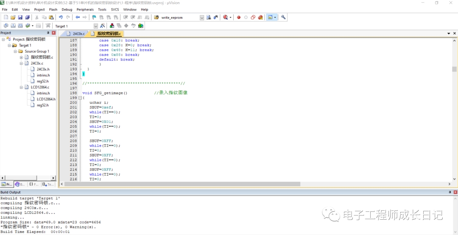The image size is (458, 235).
Task: Click the Open File folder icon
Action: click(13, 17)
